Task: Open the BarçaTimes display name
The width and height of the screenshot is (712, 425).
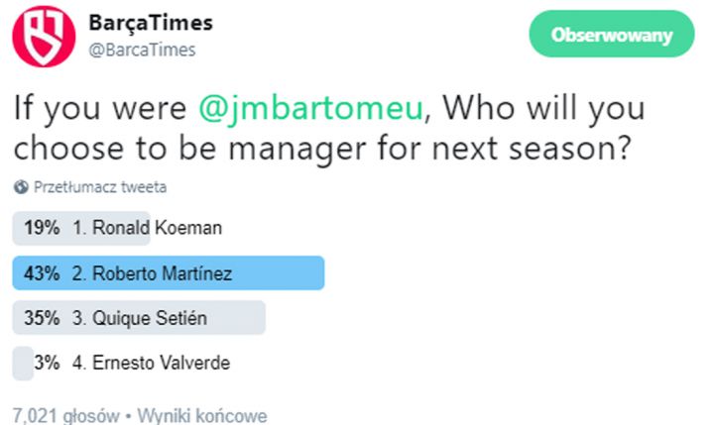Action: tap(151, 23)
